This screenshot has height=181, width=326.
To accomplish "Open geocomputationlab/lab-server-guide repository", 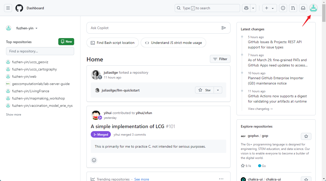I will 41,84.
